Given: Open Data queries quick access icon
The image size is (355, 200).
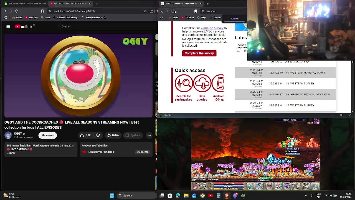Looking at the screenshot, I should point(202,83).
